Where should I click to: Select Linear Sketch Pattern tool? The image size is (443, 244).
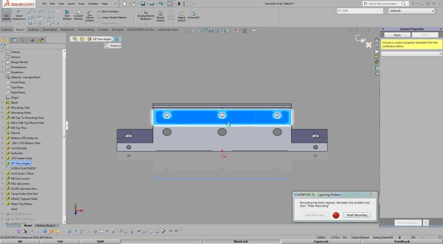click(x=111, y=17)
